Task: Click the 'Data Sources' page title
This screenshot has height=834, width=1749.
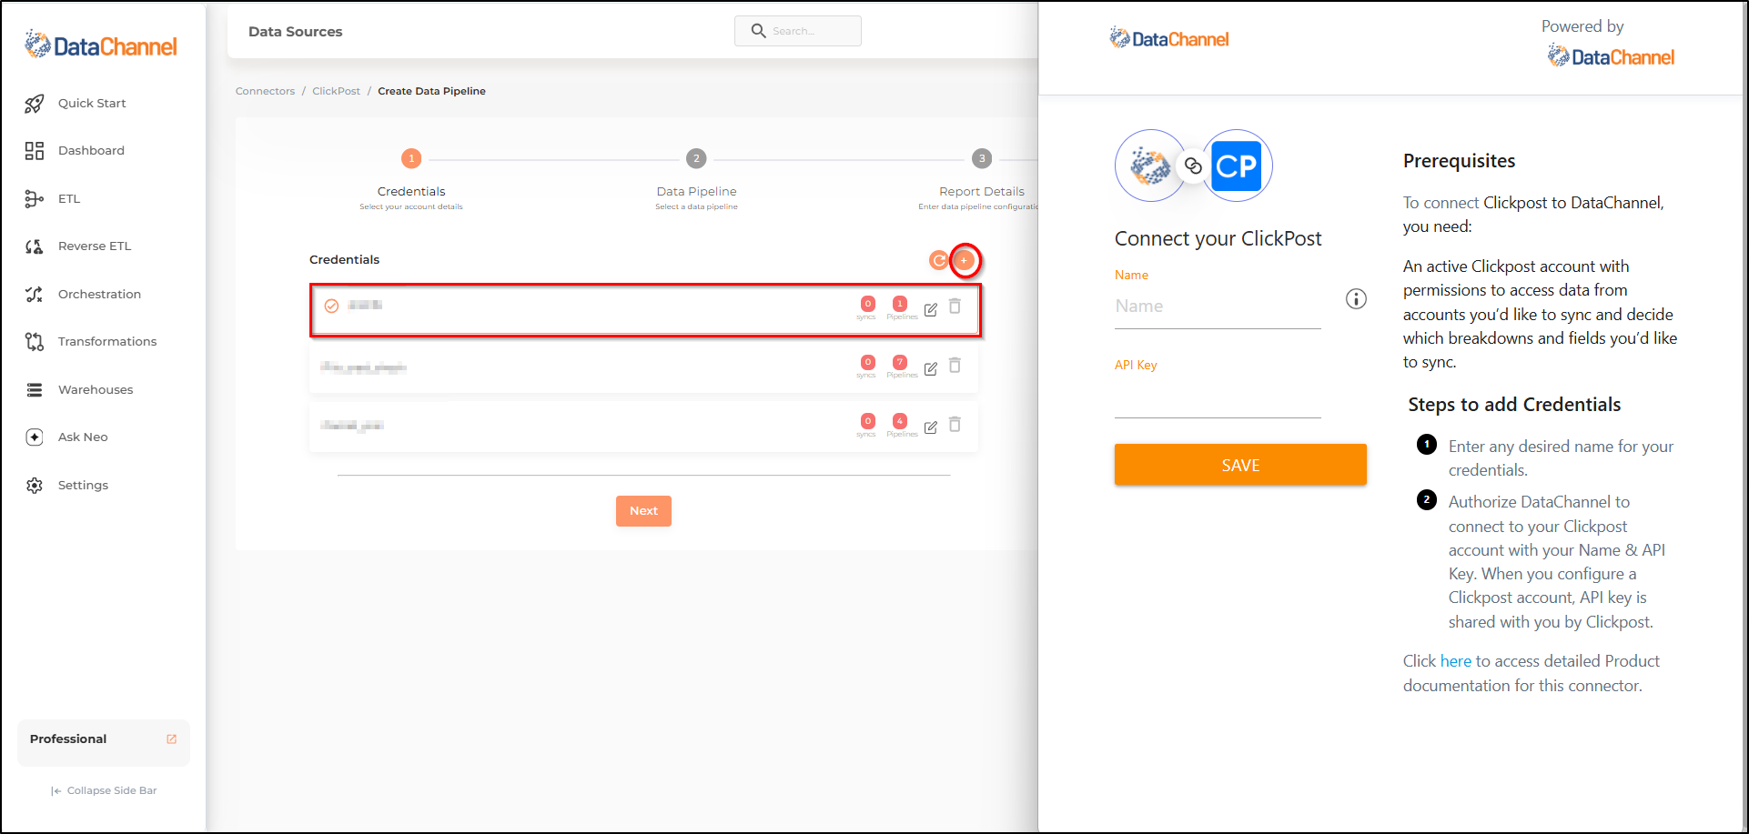Action: click(x=296, y=32)
